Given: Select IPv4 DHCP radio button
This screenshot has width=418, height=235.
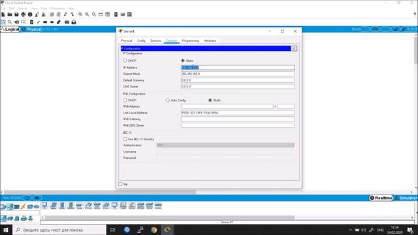Looking at the screenshot, I should click(x=125, y=61).
